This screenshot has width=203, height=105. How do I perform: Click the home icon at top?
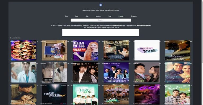tap(101, 5)
